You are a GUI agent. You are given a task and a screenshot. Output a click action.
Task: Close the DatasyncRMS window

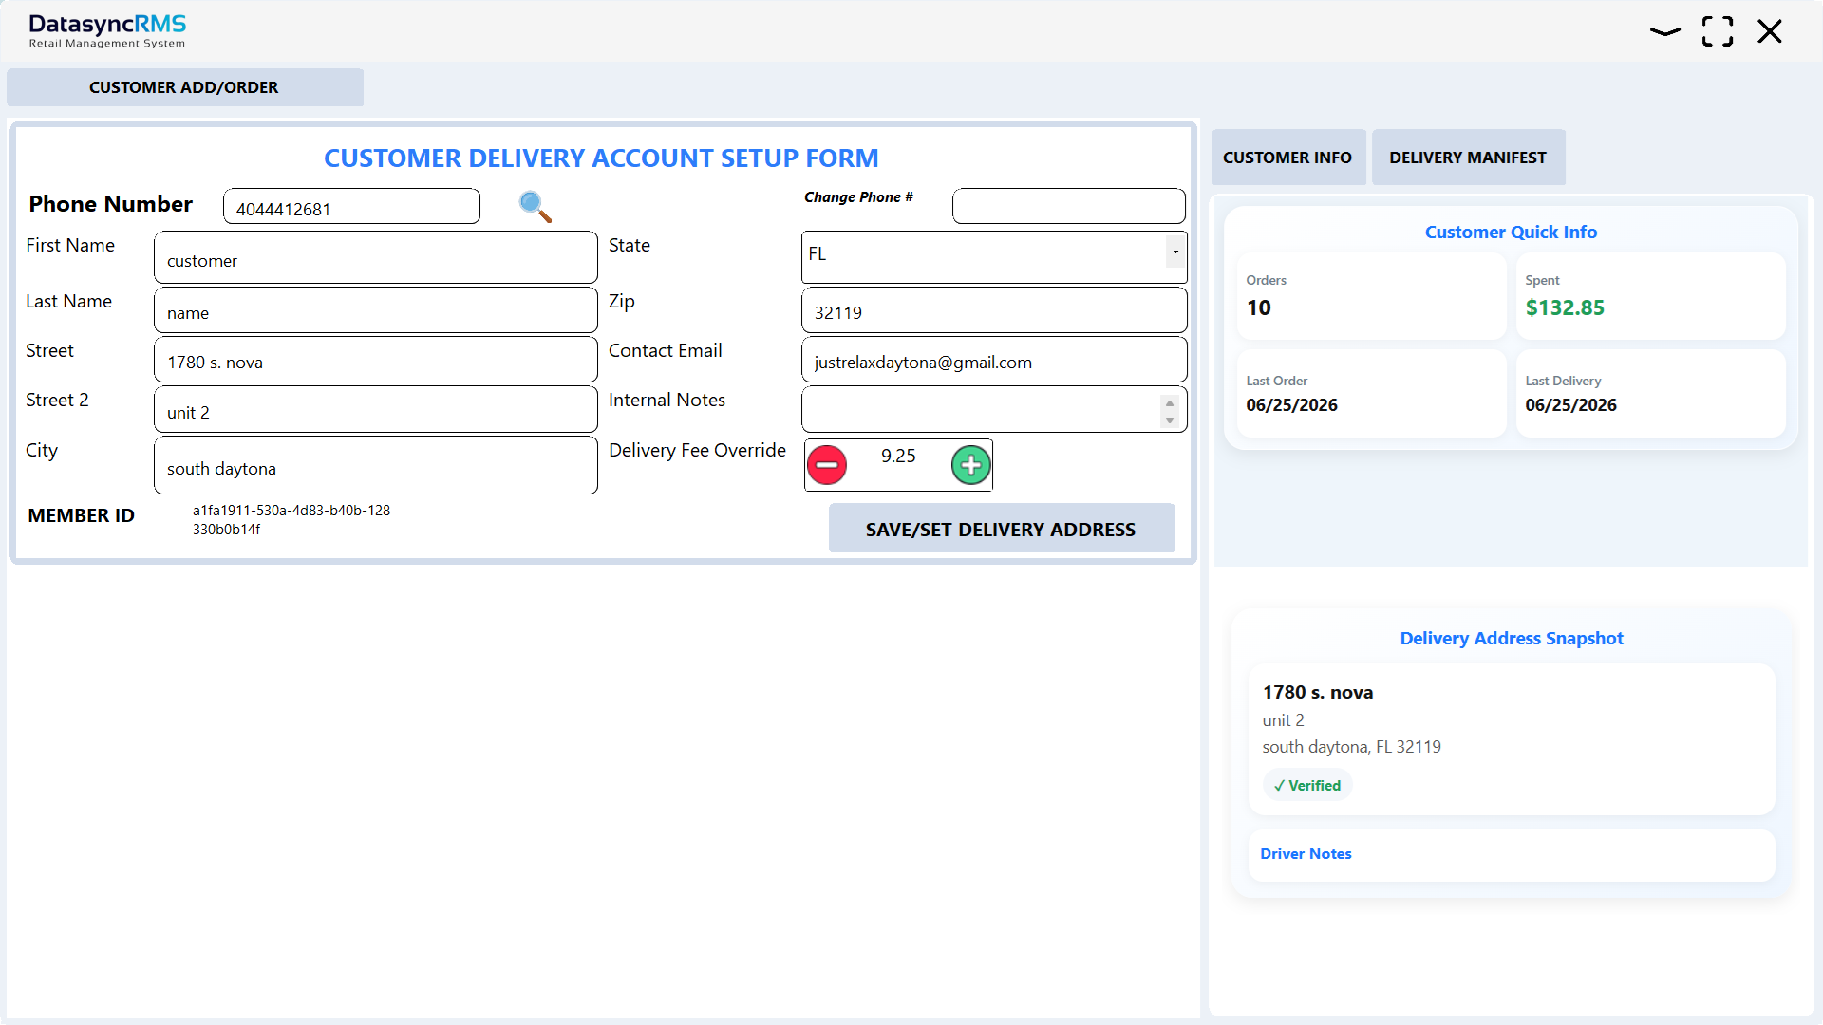click(1769, 31)
